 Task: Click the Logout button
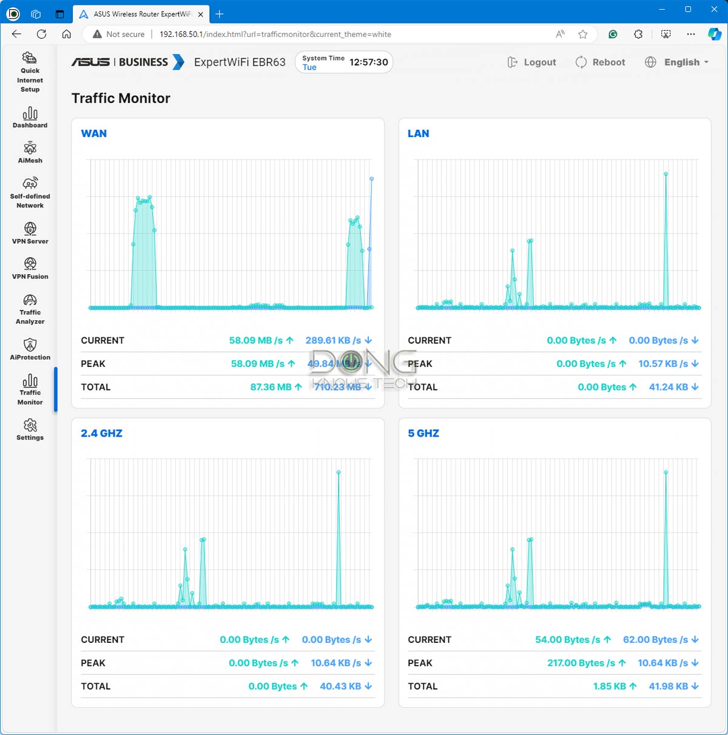point(531,62)
